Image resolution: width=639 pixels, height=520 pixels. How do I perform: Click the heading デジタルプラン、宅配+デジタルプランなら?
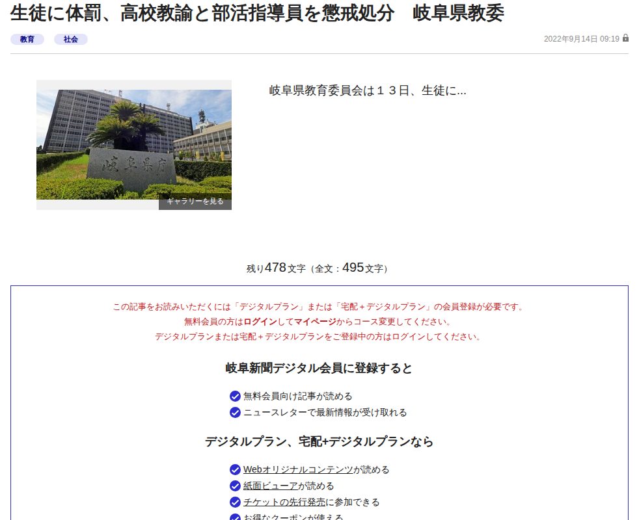tap(319, 441)
